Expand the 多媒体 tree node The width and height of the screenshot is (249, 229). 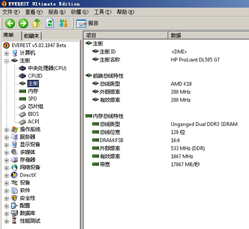click(6, 153)
